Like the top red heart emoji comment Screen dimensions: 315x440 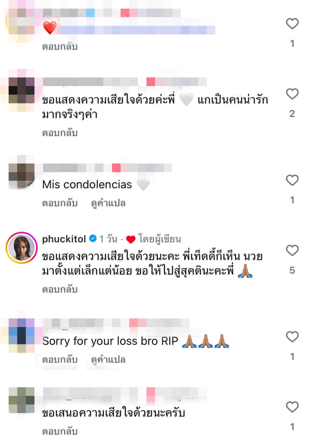click(x=292, y=24)
